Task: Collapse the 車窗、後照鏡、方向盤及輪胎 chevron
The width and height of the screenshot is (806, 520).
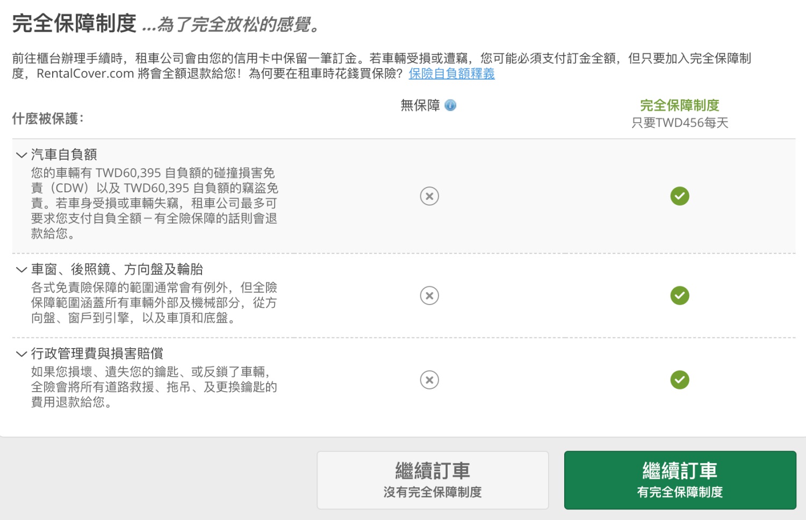Action: 21,270
